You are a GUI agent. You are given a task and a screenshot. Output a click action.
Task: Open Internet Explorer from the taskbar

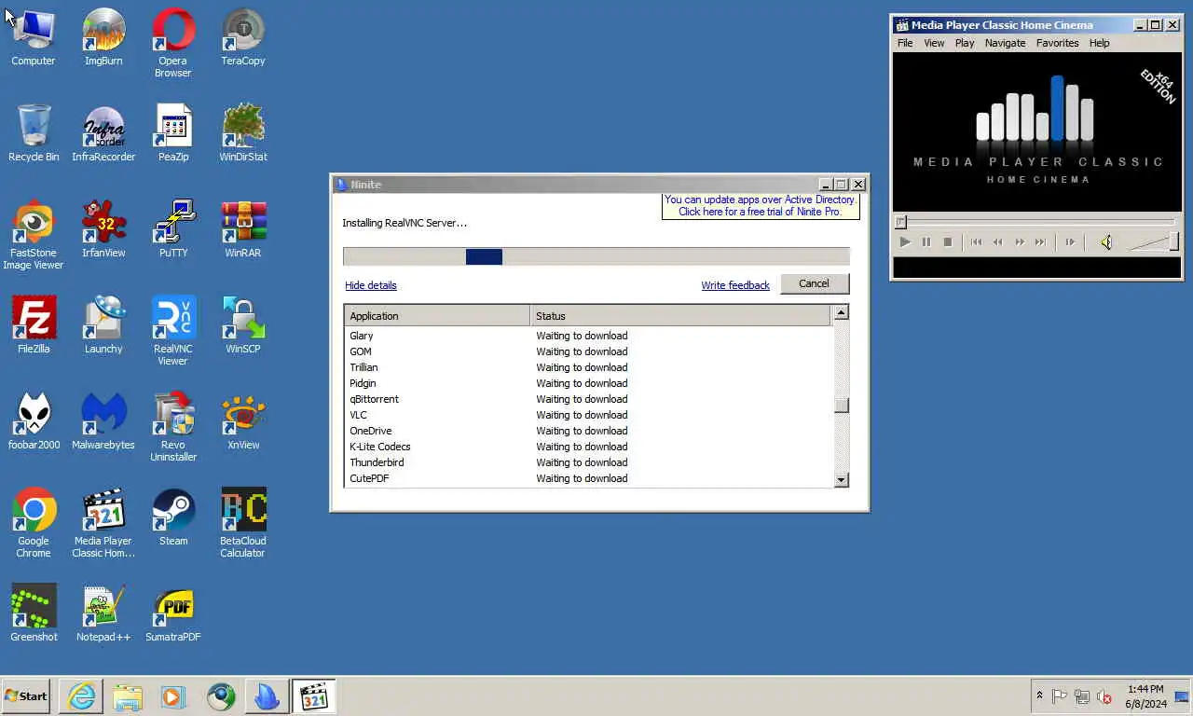(81, 695)
